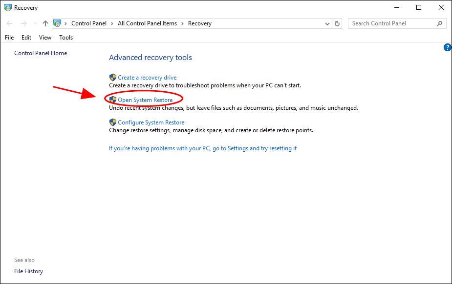Click the Up arrow to parent folder

pyautogui.click(x=45, y=23)
